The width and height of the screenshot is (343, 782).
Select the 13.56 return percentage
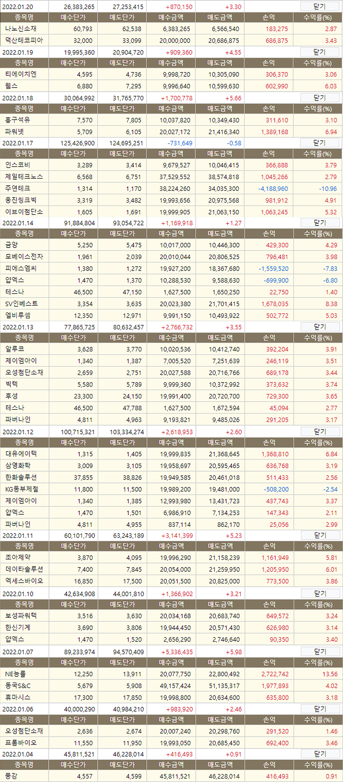330,674
